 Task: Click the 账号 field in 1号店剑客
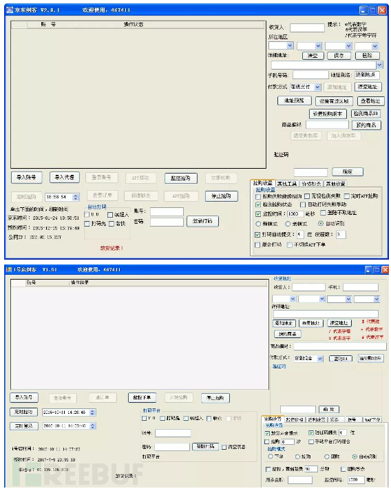point(173,433)
